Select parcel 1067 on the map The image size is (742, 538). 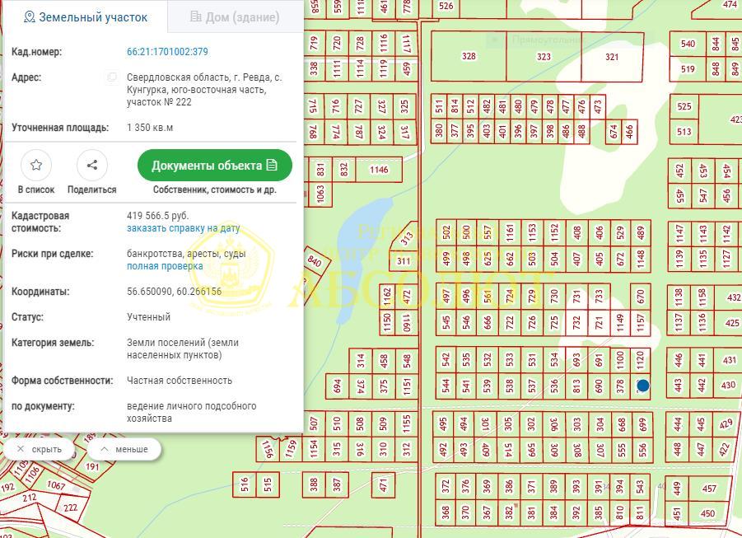pos(56,485)
